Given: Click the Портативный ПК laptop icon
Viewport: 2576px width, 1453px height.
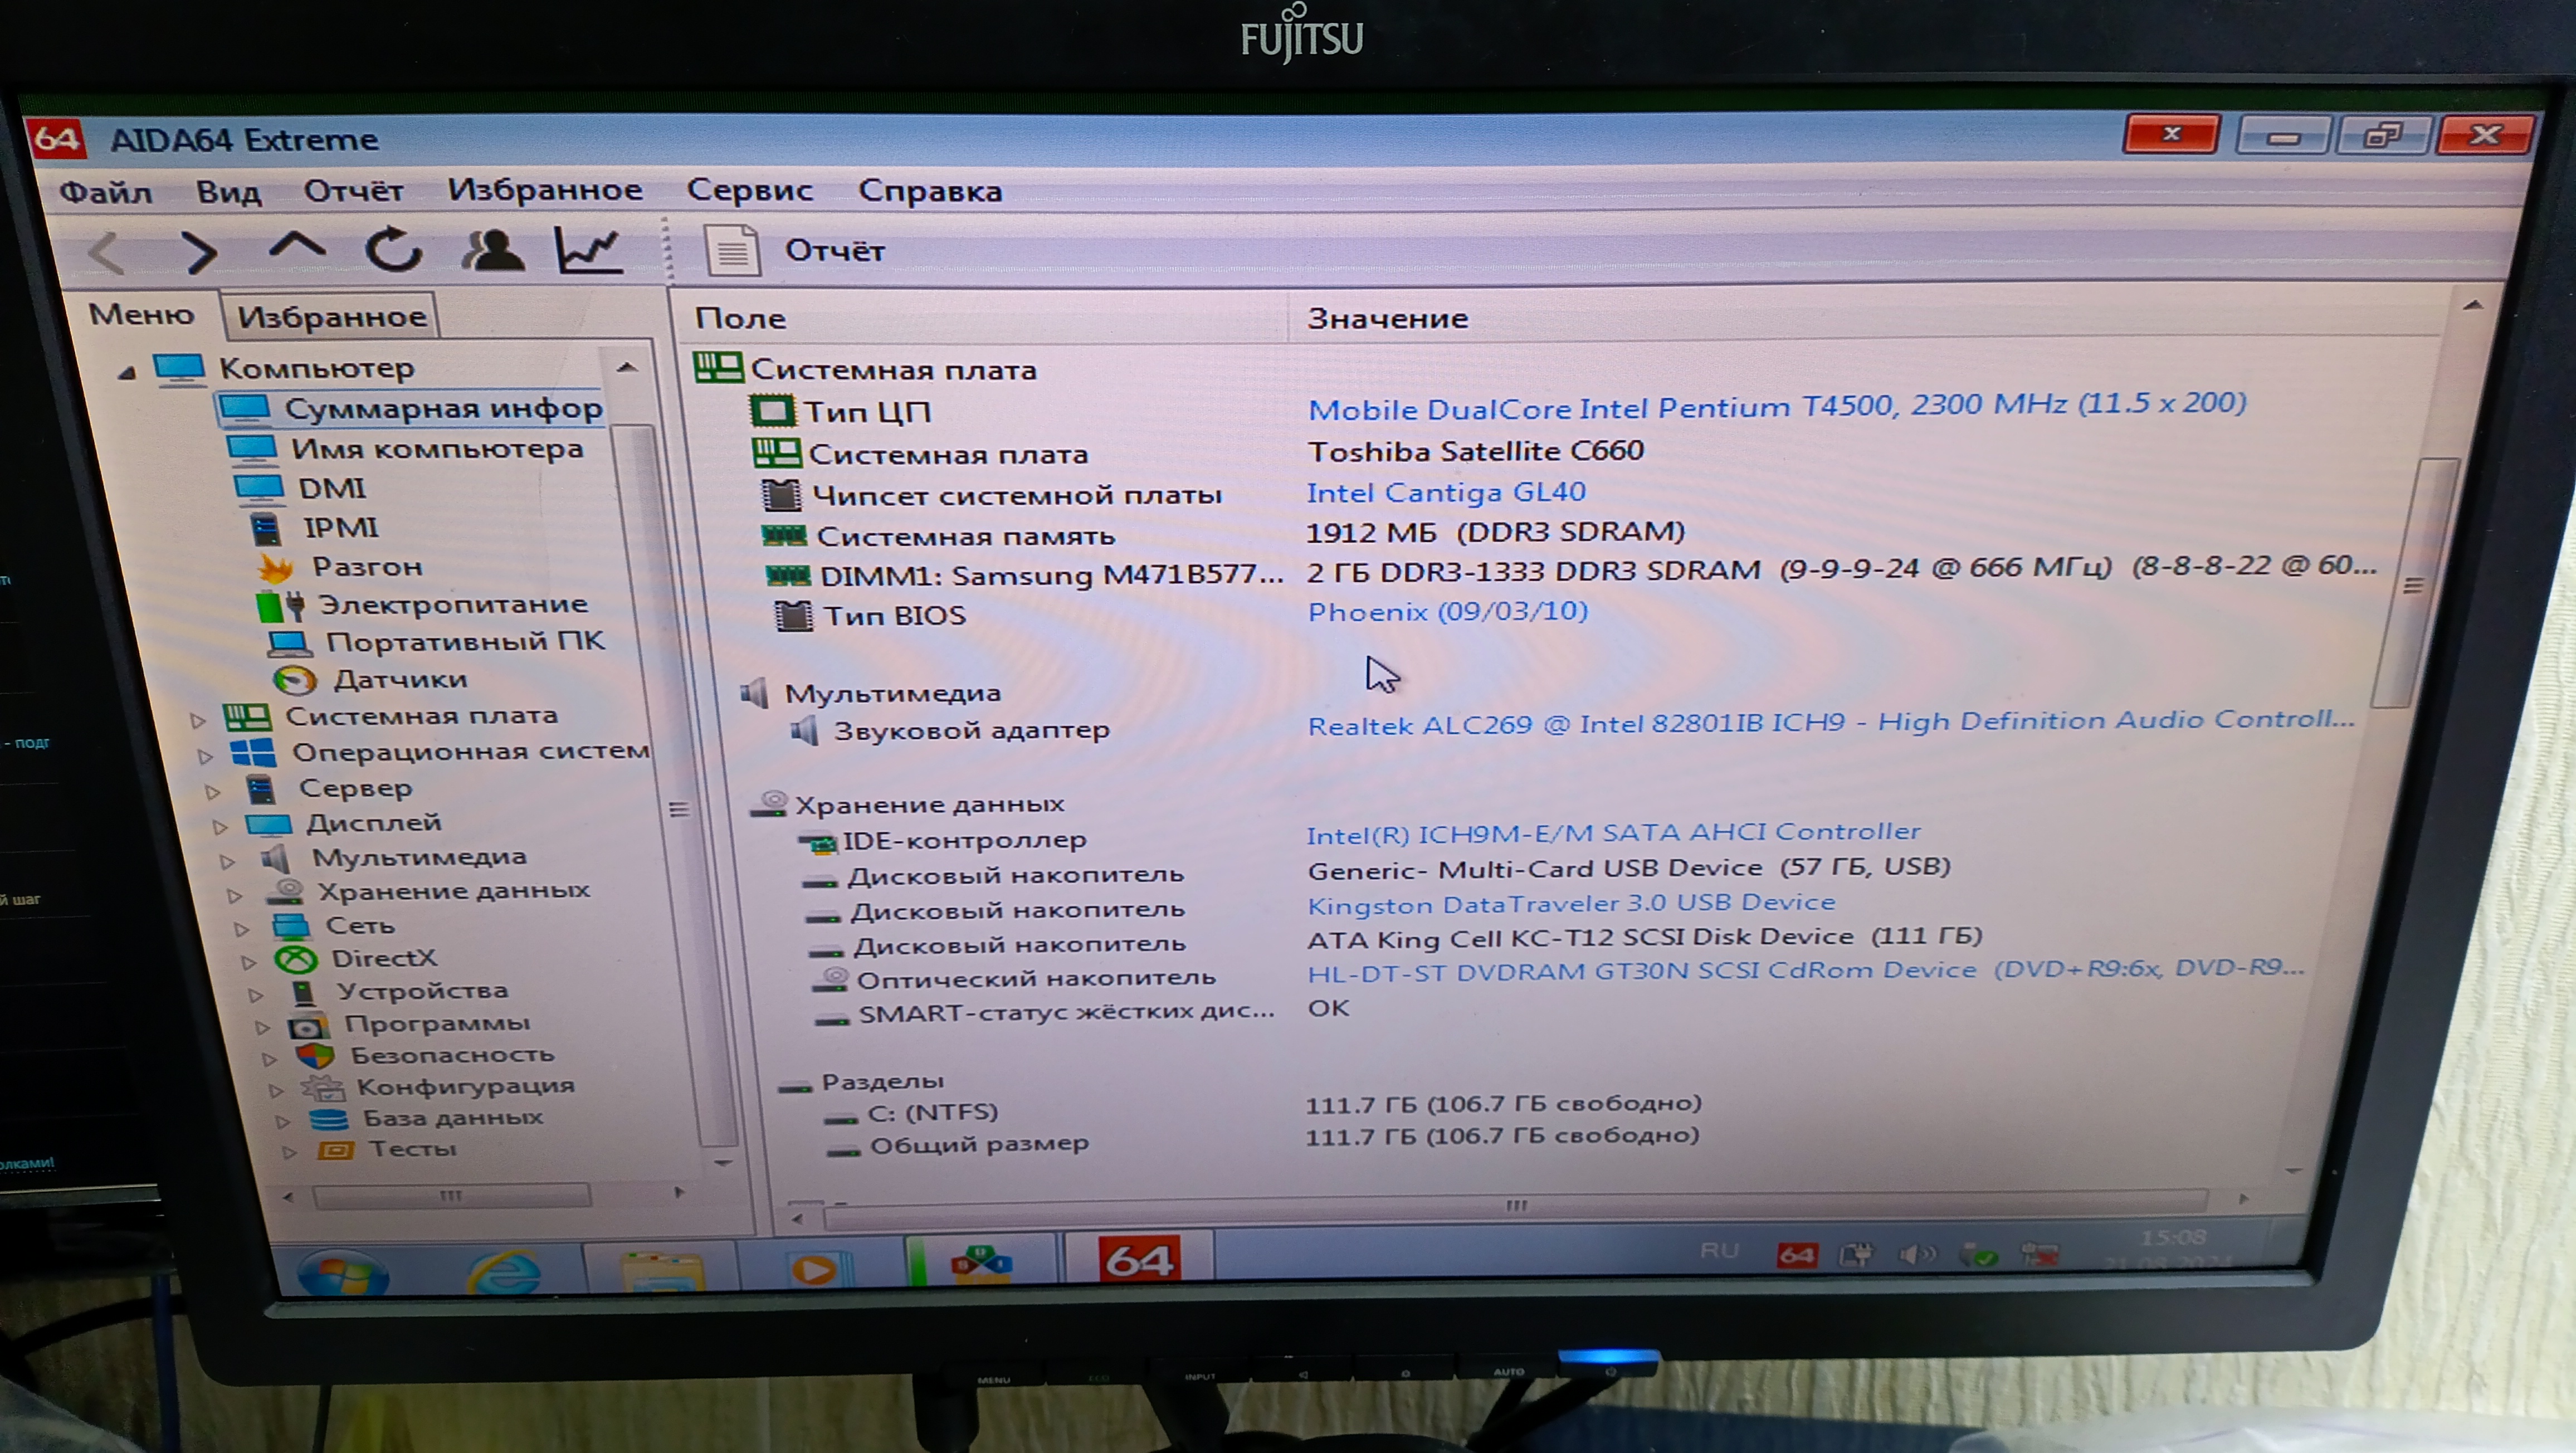Looking at the screenshot, I should coord(290,643).
